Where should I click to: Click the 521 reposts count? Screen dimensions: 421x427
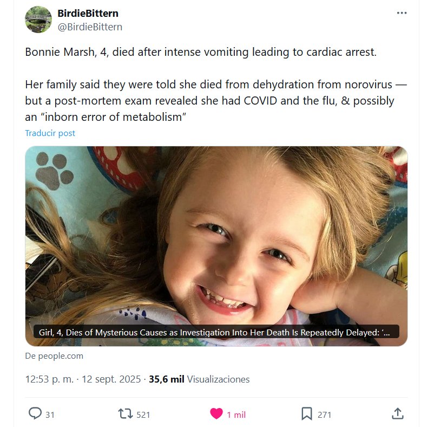[x=143, y=415]
